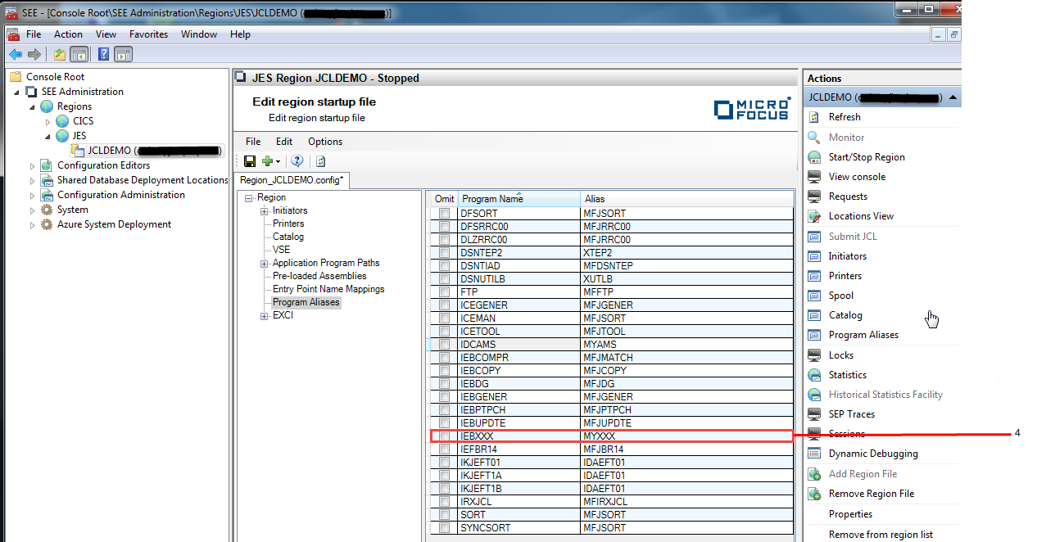The image size is (1055, 542).
Task: Select Entry Point Name Mappings tree item
Action: (x=328, y=289)
